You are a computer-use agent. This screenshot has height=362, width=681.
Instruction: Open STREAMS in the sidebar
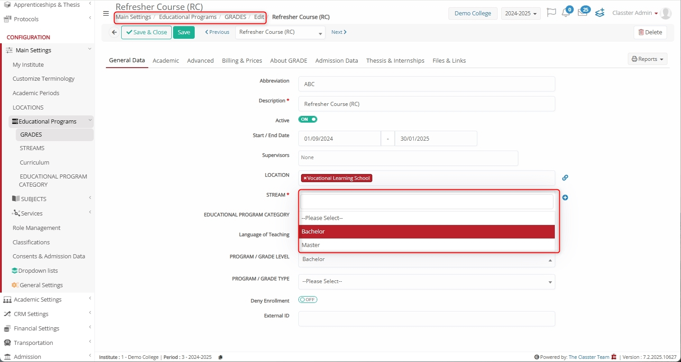32,148
